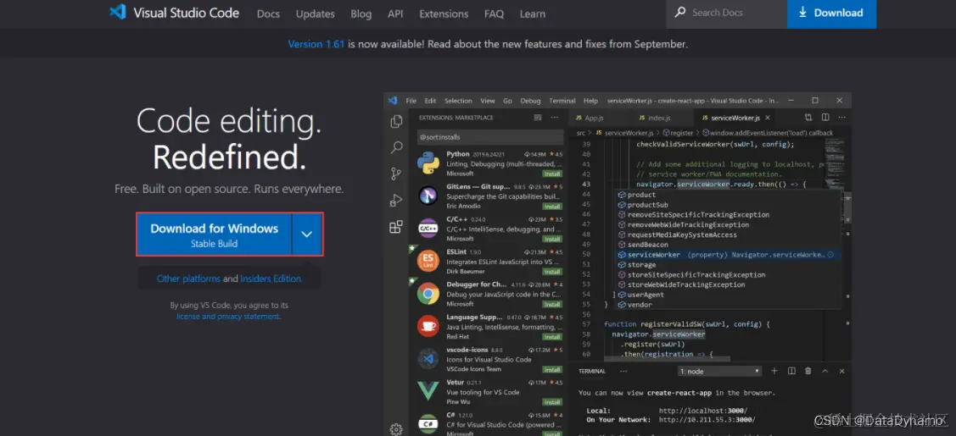The image size is (956, 436).
Task: Open editor more actions ellipsis
Action: coord(841,118)
